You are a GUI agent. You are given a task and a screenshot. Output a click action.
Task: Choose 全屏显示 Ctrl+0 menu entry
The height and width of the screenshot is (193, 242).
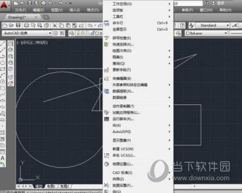pyautogui.click(x=138, y=29)
